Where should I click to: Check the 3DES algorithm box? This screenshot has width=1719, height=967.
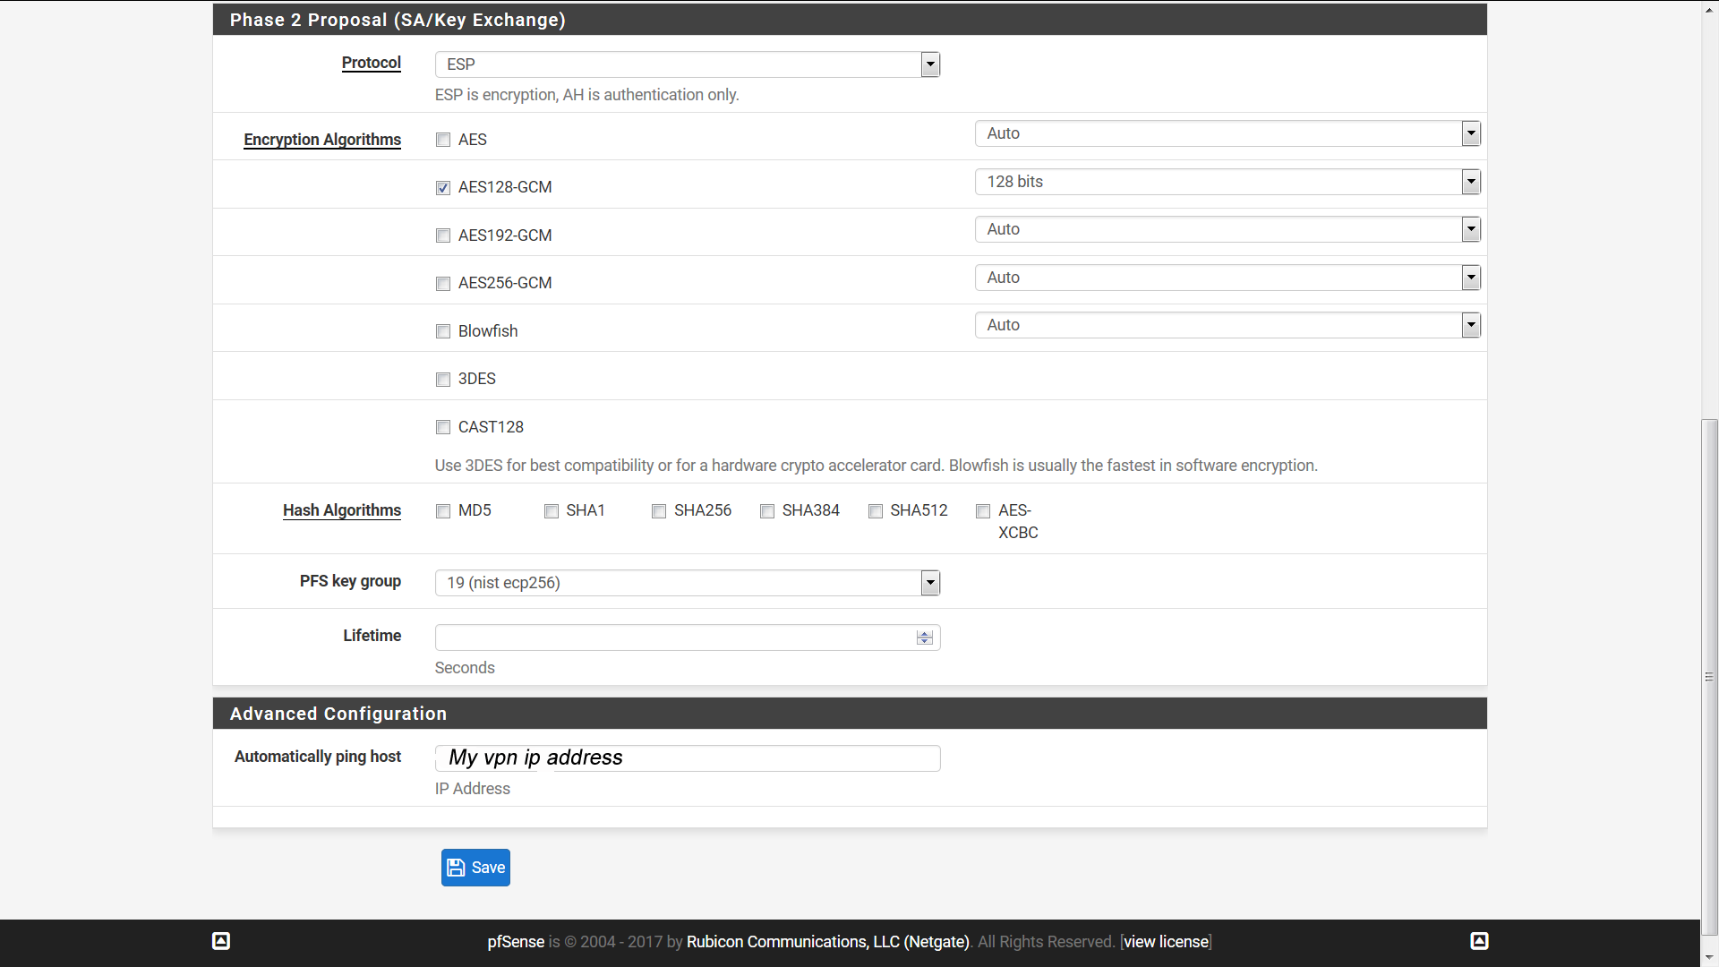tap(443, 380)
